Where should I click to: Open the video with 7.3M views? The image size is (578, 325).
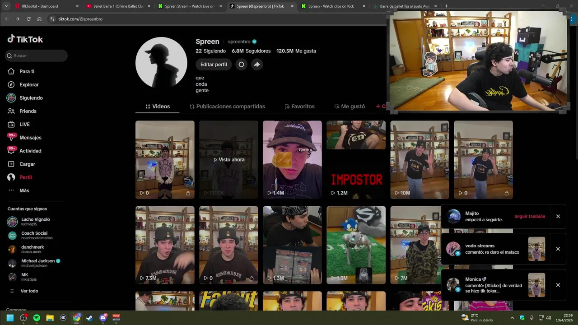coord(165,245)
